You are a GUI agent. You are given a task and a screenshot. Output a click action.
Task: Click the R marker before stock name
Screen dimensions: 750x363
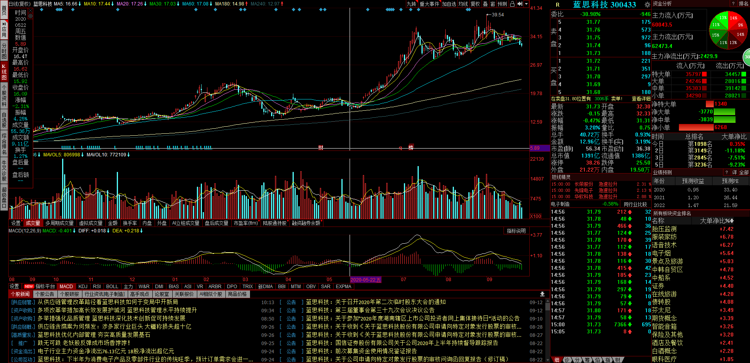(557, 5)
